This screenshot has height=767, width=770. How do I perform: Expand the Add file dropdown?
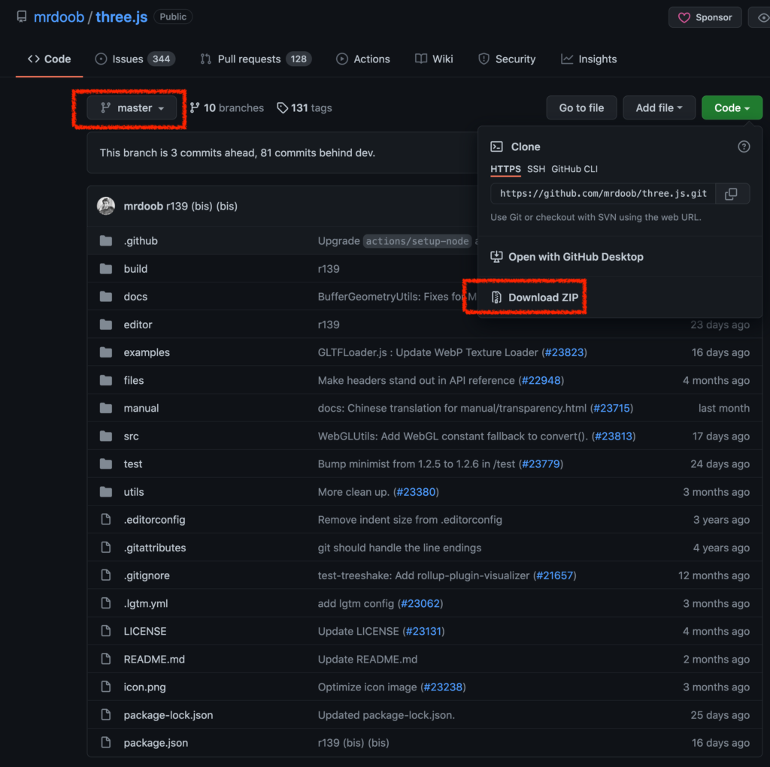point(659,108)
